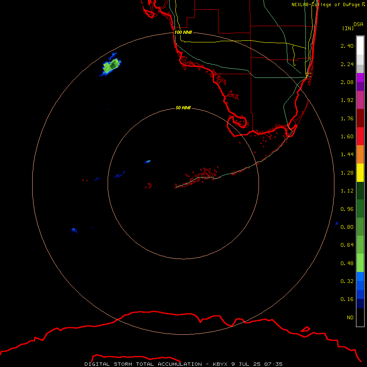Click the black ND swatch at the bottom of the legend
The width and height of the screenshot is (367, 367).
coord(360,317)
